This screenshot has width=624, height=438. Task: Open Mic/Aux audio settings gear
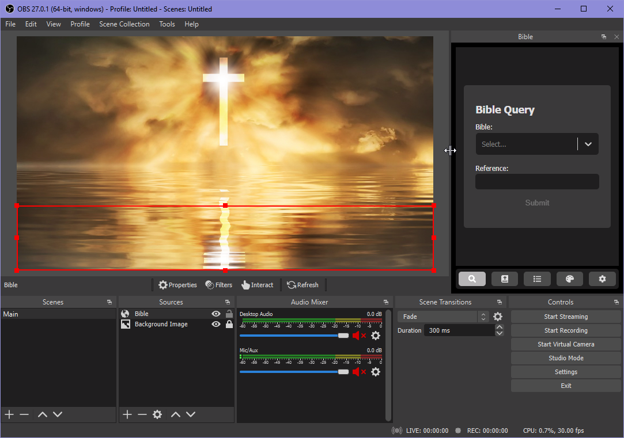coord(376,372)
